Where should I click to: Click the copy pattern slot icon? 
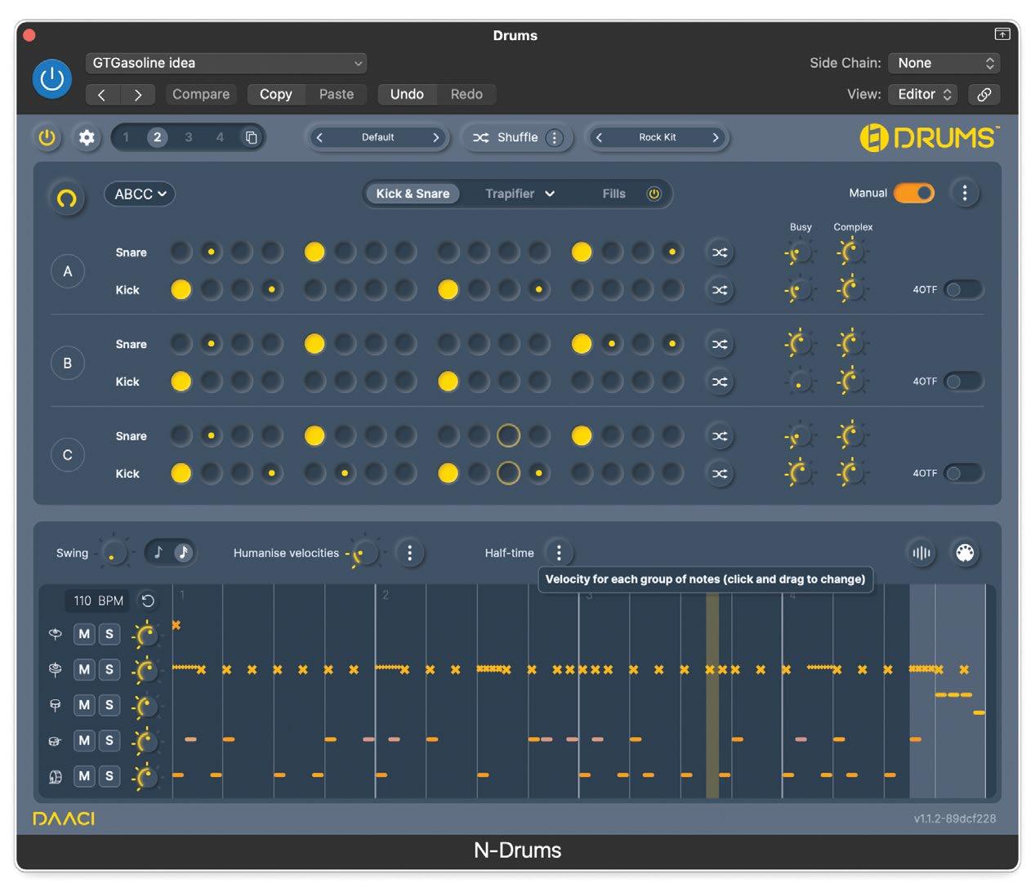coord(252,137)
